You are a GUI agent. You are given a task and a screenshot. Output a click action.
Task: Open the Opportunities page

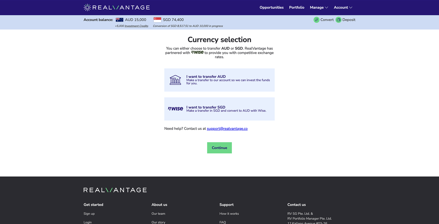271,8
